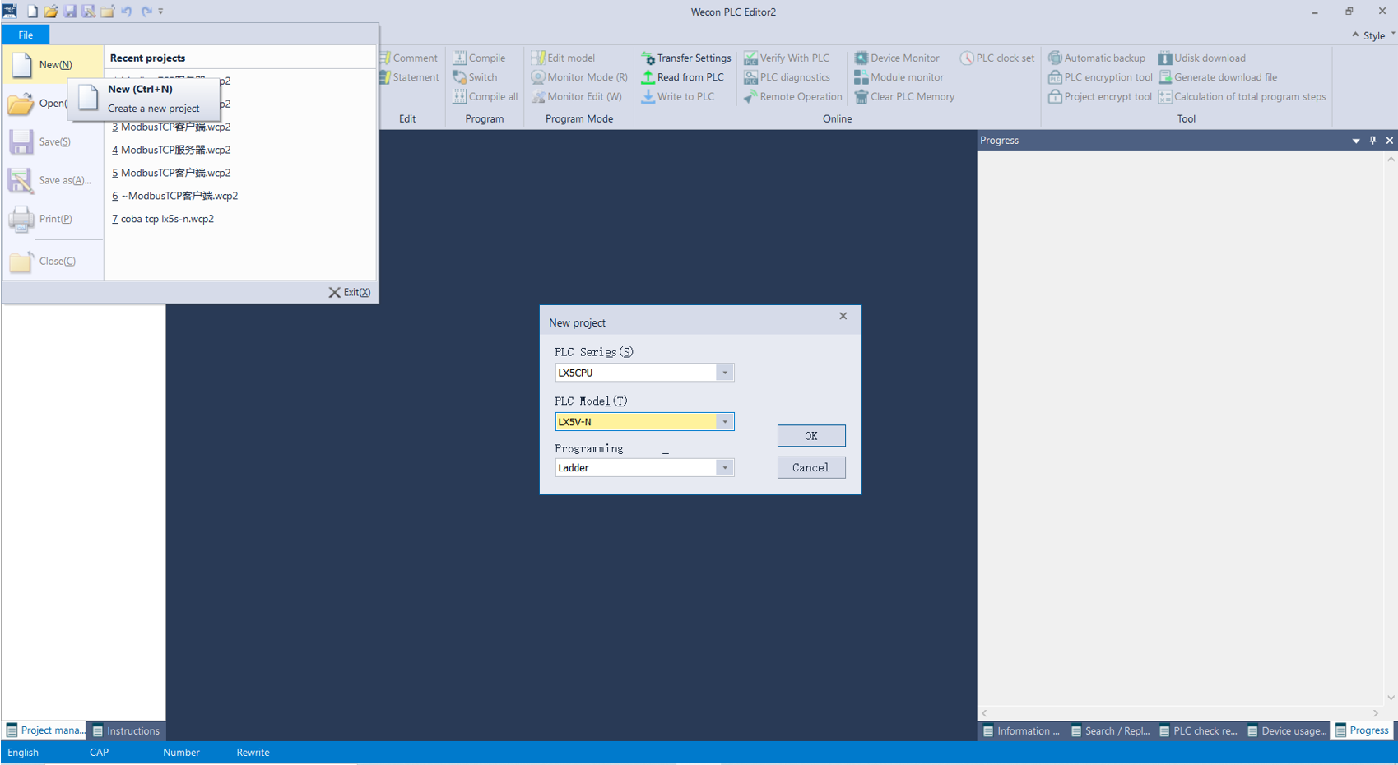Click the Udisk download icon

pyautogui.click(x=1165, y=58)
